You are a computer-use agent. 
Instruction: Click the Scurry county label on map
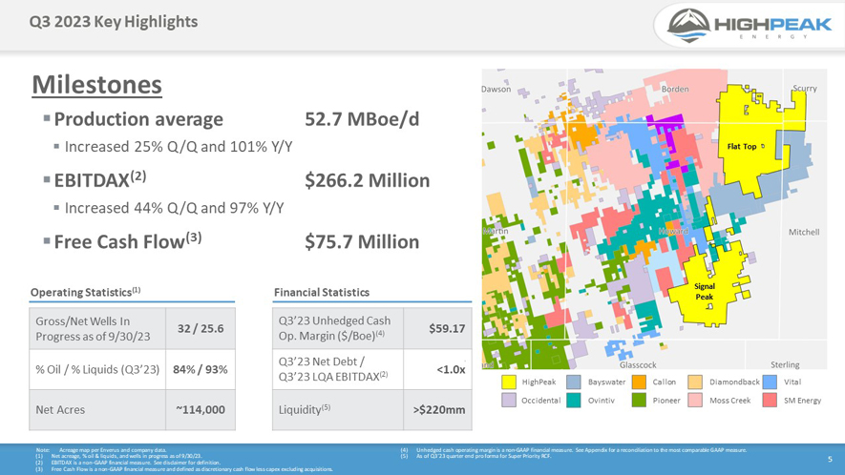click(805, 89)
